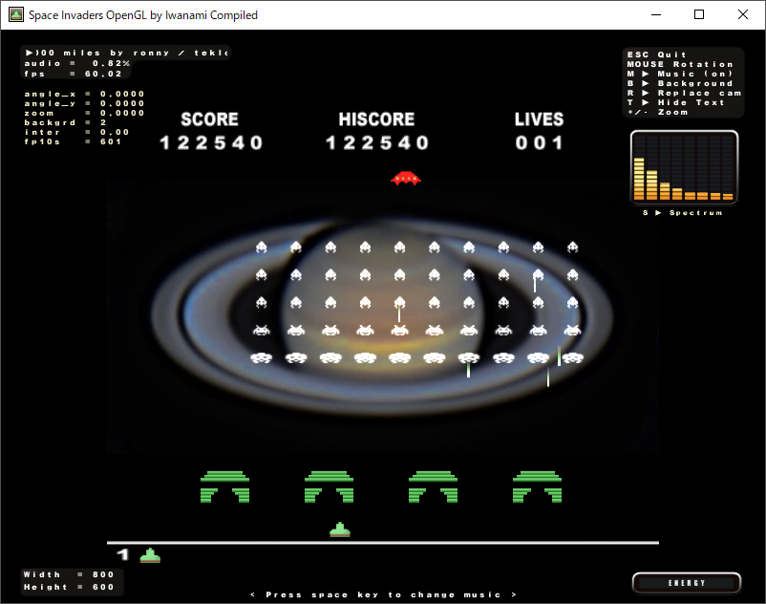
Task: Click the 'Press space key to change music' hint
Action: 383,594
